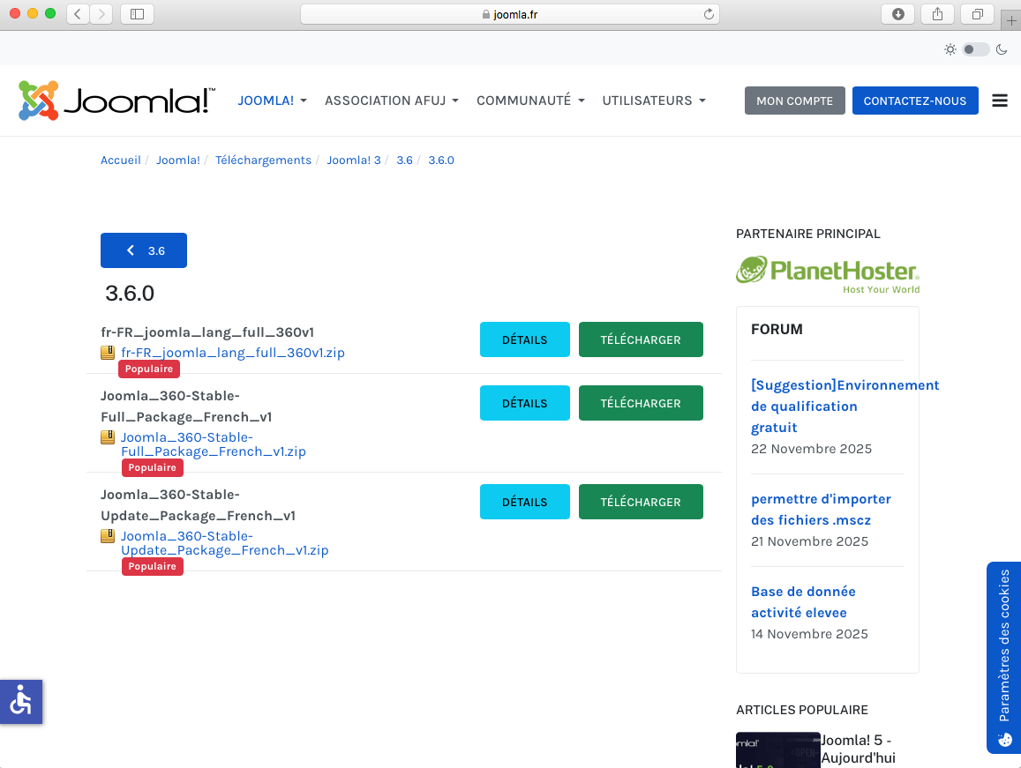Image resolution: width=1021 pixels, height=768 pixels.
Task: Click the Joomla! 5 article thumbnail
Action: click(777, 749)
